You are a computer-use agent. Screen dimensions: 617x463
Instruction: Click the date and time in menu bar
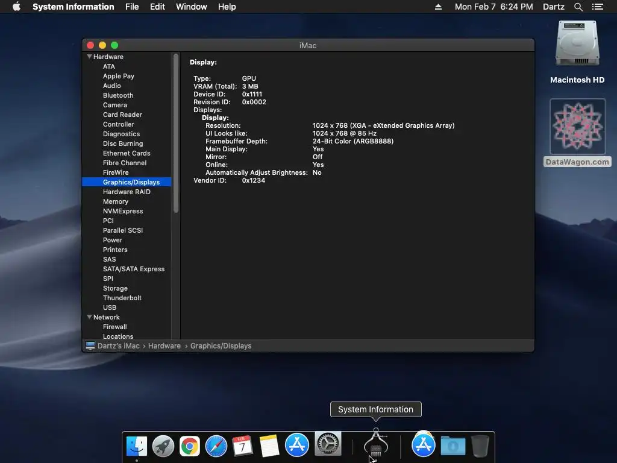coord(494,7)
